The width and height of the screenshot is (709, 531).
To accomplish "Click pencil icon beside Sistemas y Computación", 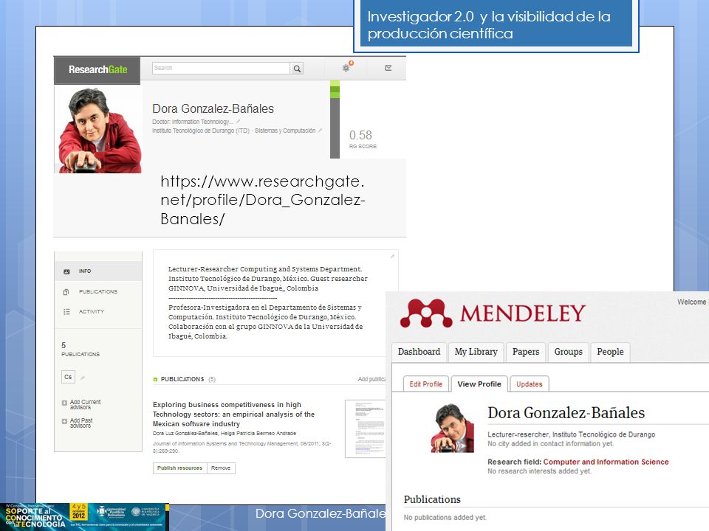I will pos(320,131).
